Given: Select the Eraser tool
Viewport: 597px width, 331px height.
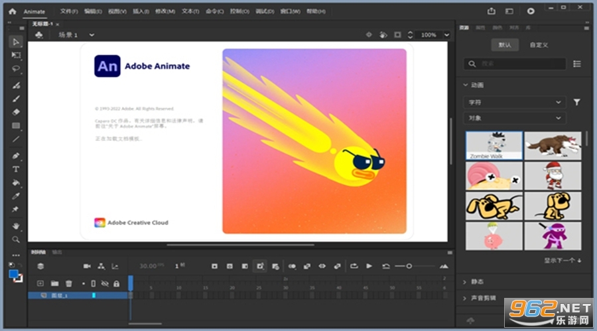Looking at the screenshot, I should tap(16, 112).
